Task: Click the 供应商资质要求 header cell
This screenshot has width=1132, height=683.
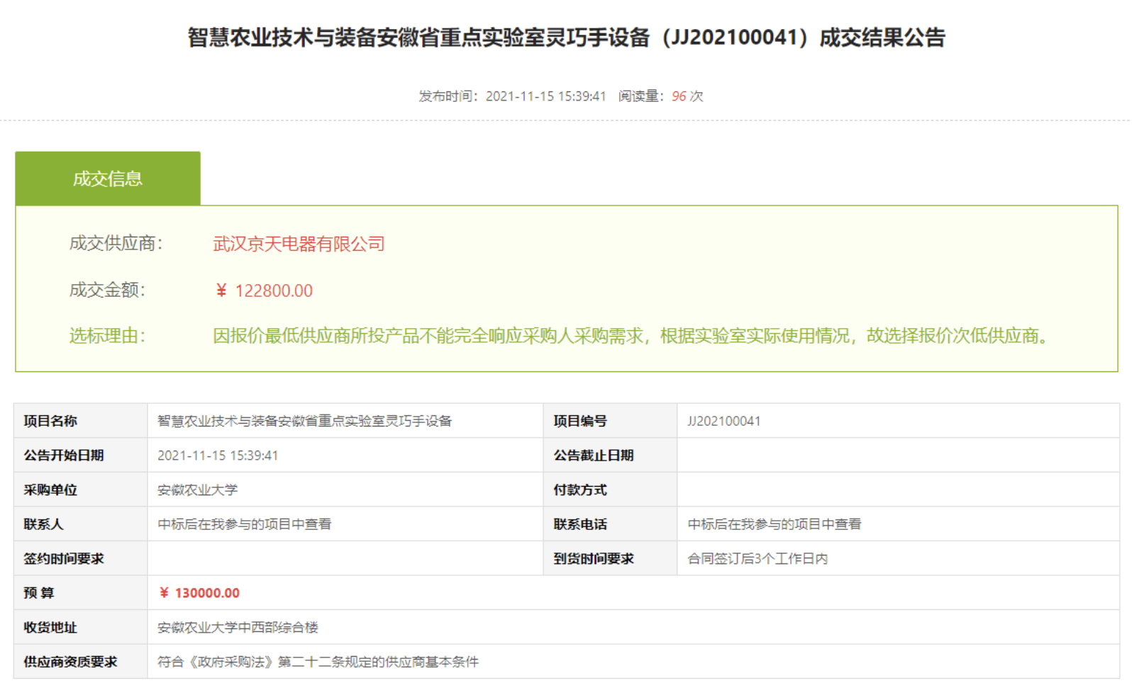Action: [81, 662]
